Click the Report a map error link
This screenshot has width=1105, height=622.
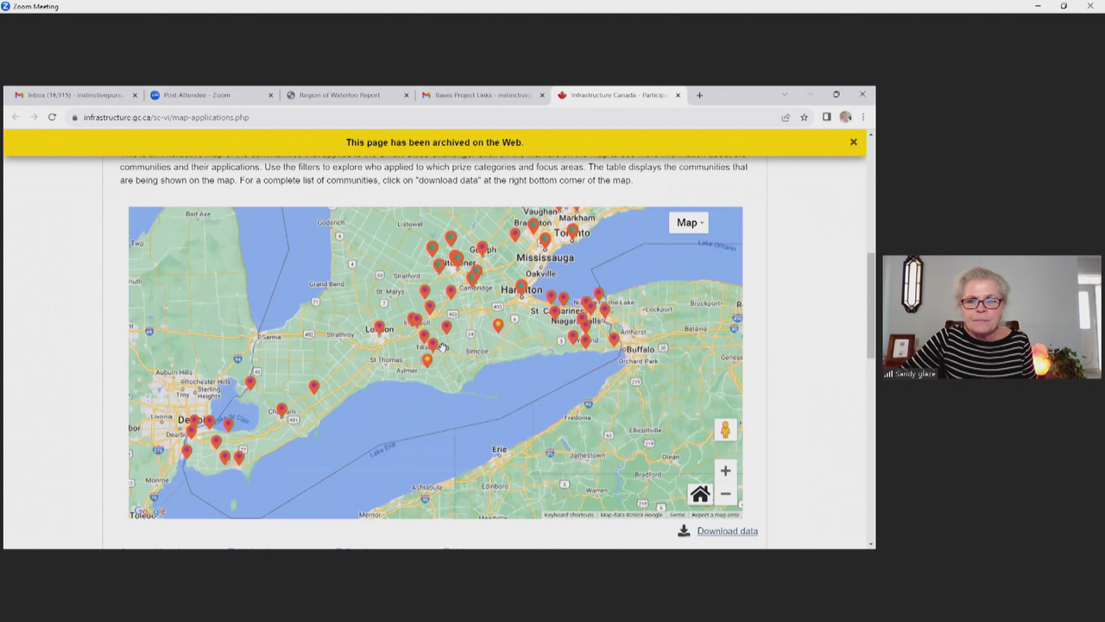pos(715,515)
